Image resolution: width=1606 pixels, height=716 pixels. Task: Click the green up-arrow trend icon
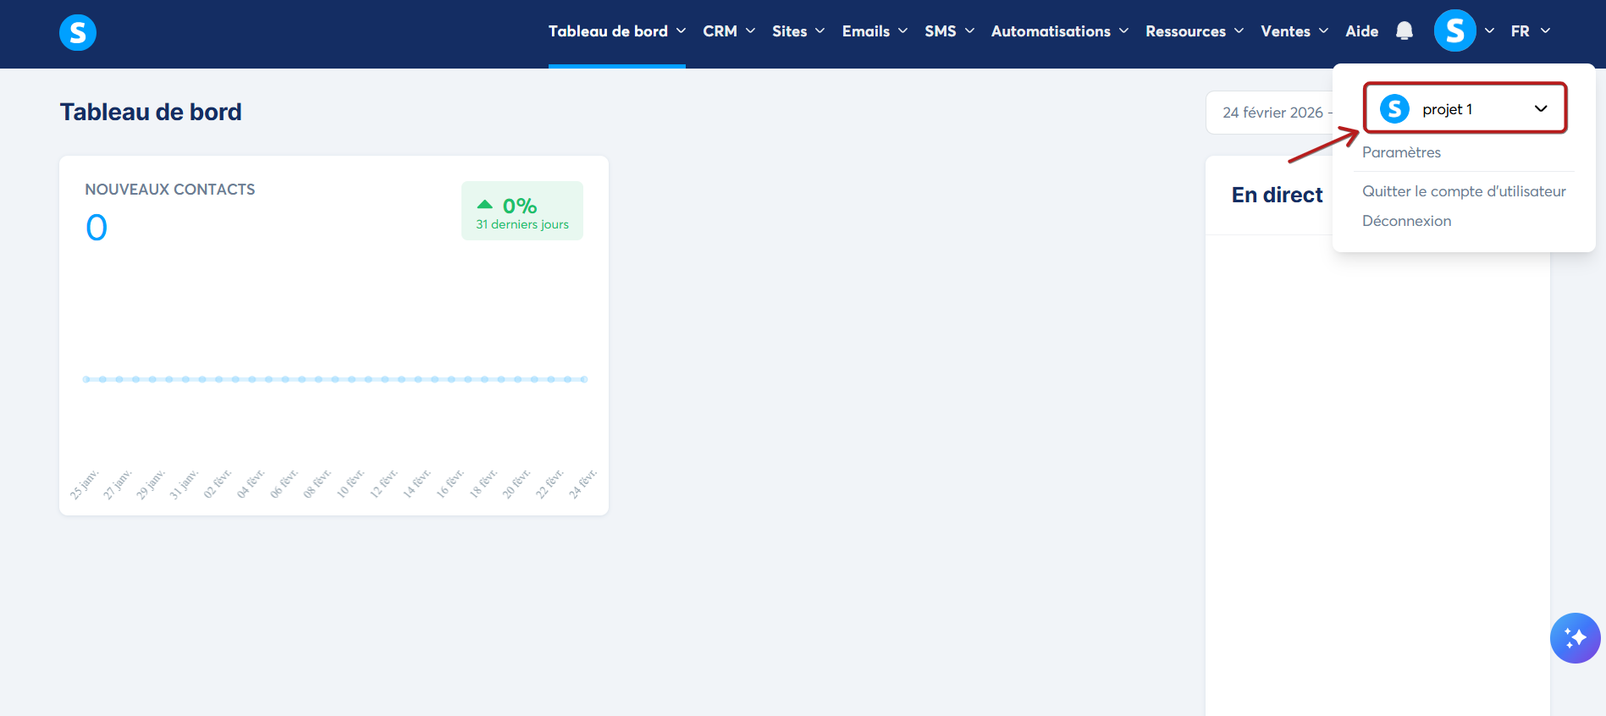(485, 204)
